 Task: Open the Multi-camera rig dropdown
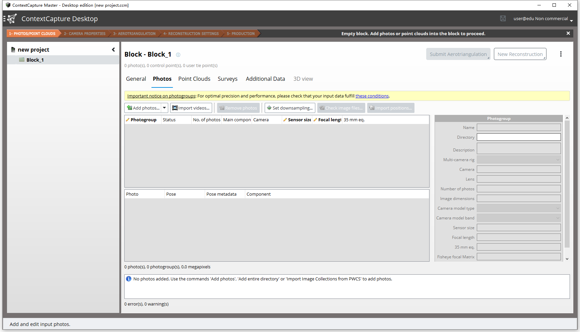519,159
